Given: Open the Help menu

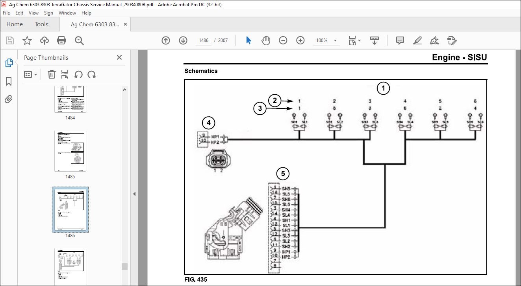Looking at the screenshot, I should click(86, 13).
